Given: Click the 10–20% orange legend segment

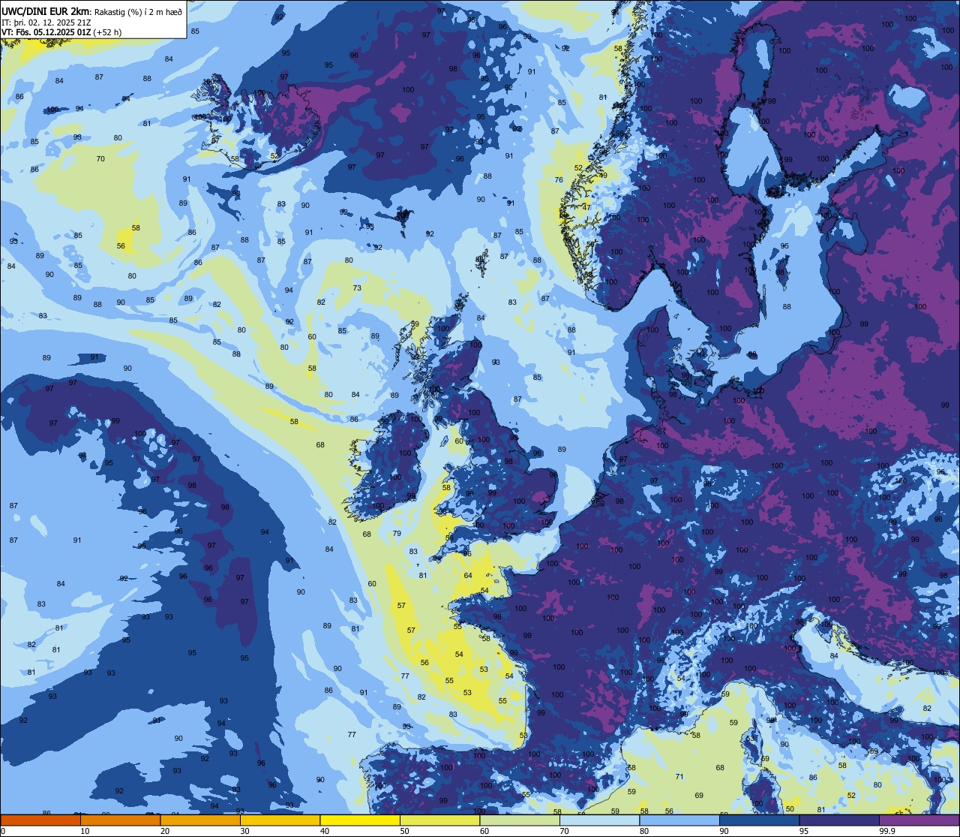Looking at the screenshot, I should pos(120,820).
